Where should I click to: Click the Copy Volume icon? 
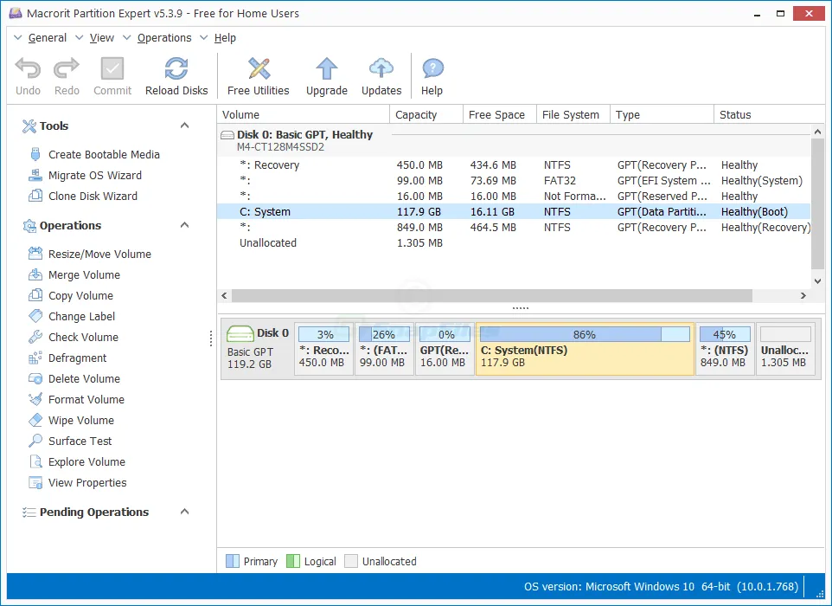click(x=35, y=295)
